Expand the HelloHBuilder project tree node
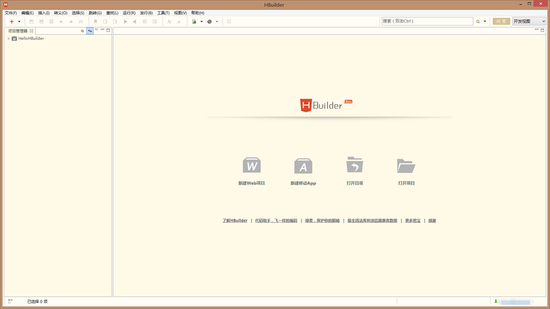Image resolution: width=550 pixels, height=309 pixels. (x=8, y=39)
